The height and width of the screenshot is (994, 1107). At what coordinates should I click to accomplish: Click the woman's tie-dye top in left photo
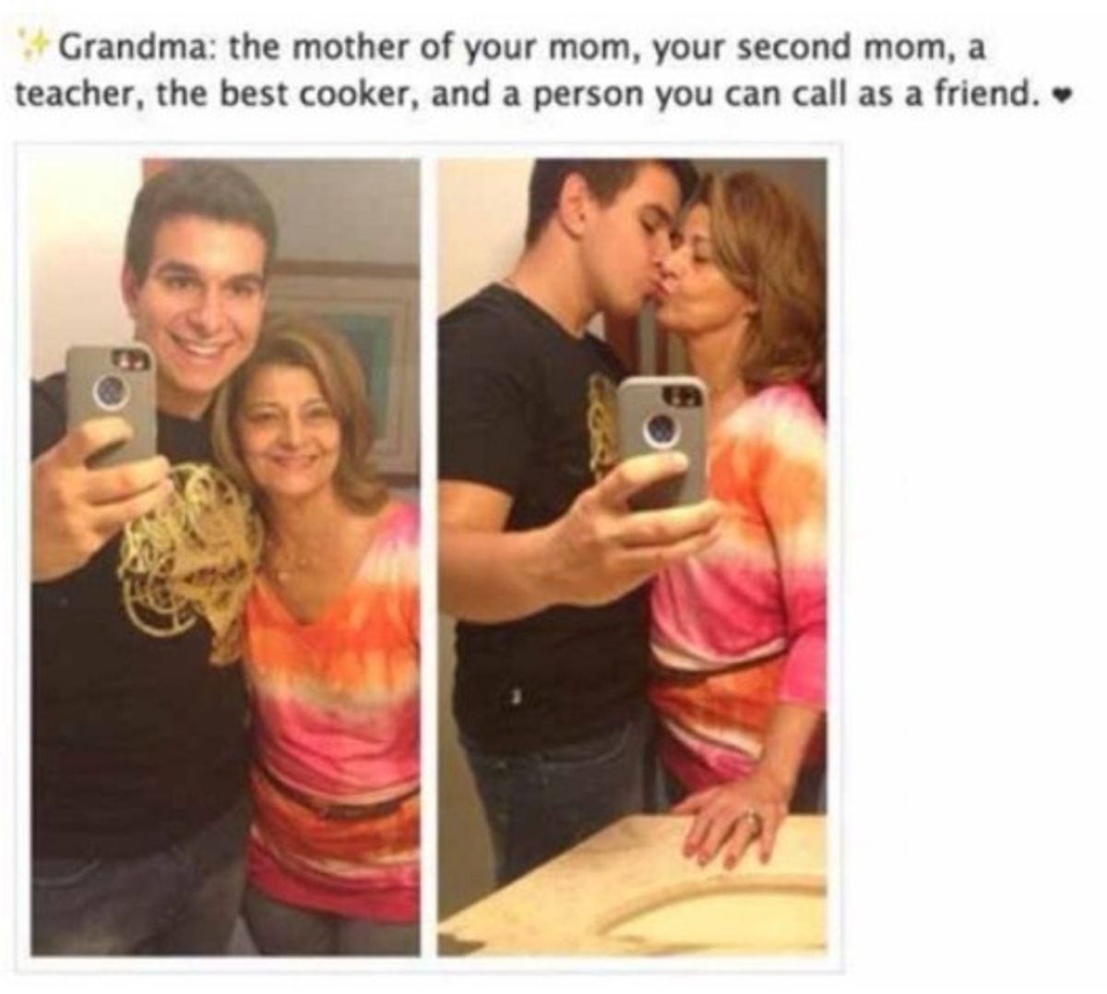click(x=331, y=700)
